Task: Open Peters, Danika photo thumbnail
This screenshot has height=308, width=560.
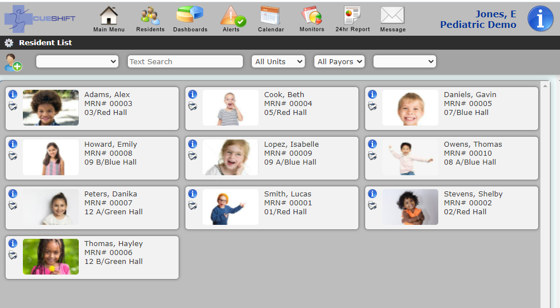Action: coord(51,206)
